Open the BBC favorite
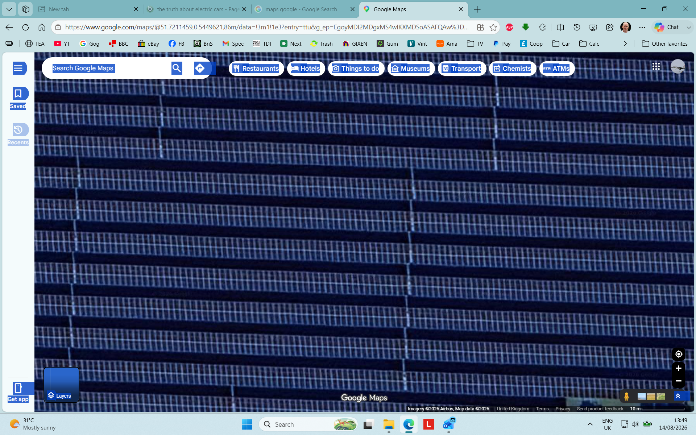Screen dimensions: 696x435 pyautogui.click(x=119, y=43)
